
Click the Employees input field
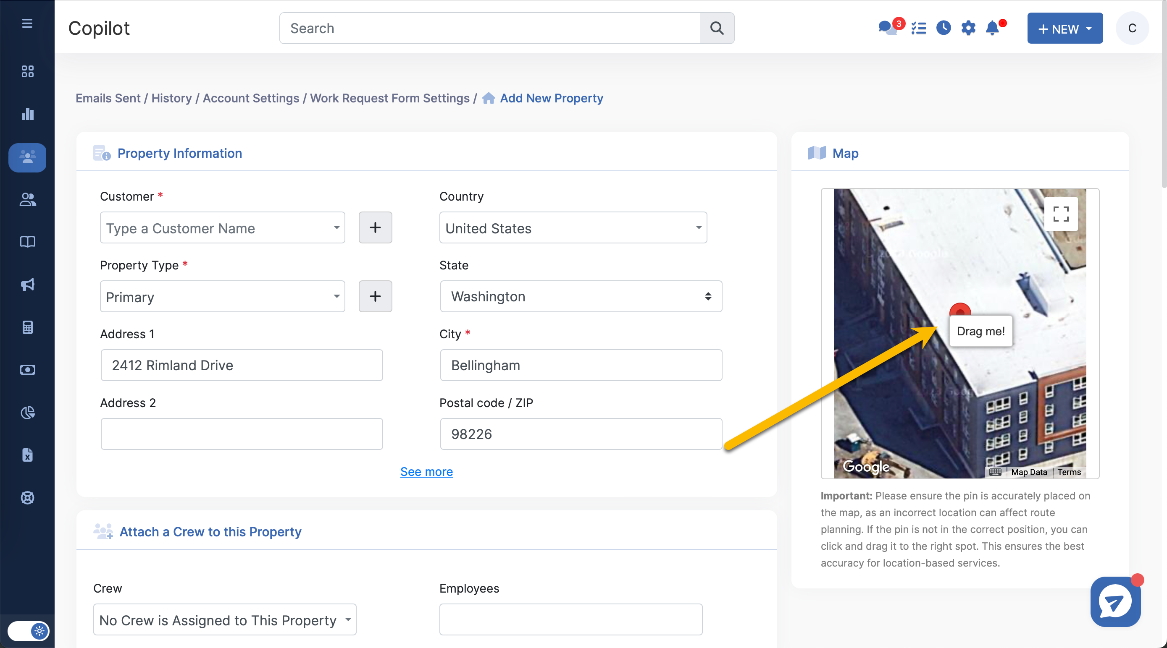pos(571,619)
